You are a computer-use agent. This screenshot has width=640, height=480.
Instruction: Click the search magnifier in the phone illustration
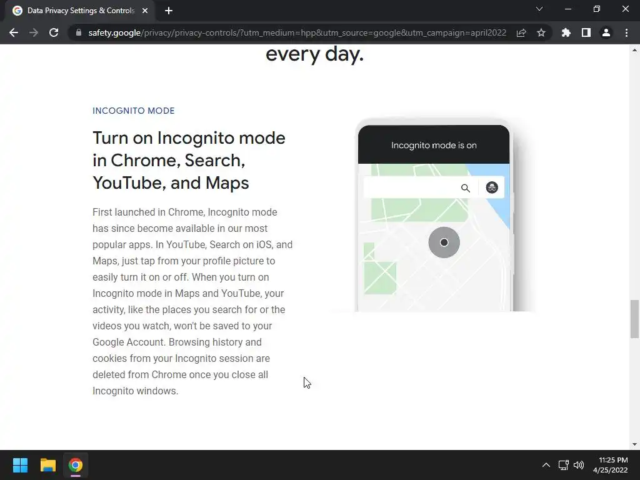pyautogui.click(x=465, y=187)
